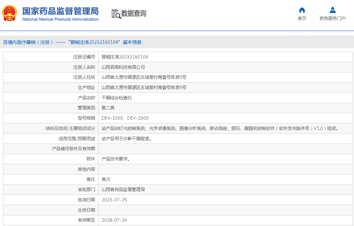
Task: Click the 注册人名称 label
Action: [x=84, y=67]
